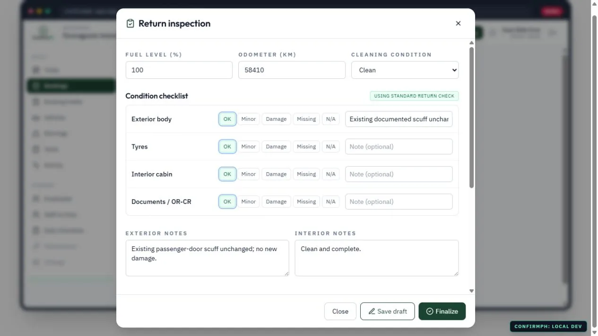Focus the Fuel level field showing 100
The image size is (598, 336).
pyautogui.click(x=179, y=70)
